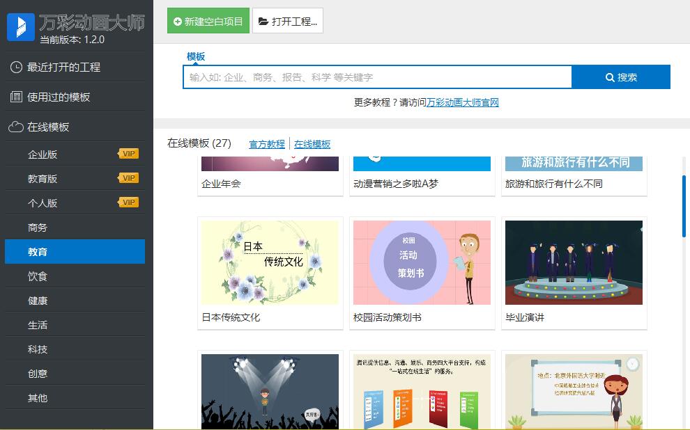Viewport: 690px width, 430px height.
Task: Switch to the 在线模板 tab link
Action: point(312,145)
